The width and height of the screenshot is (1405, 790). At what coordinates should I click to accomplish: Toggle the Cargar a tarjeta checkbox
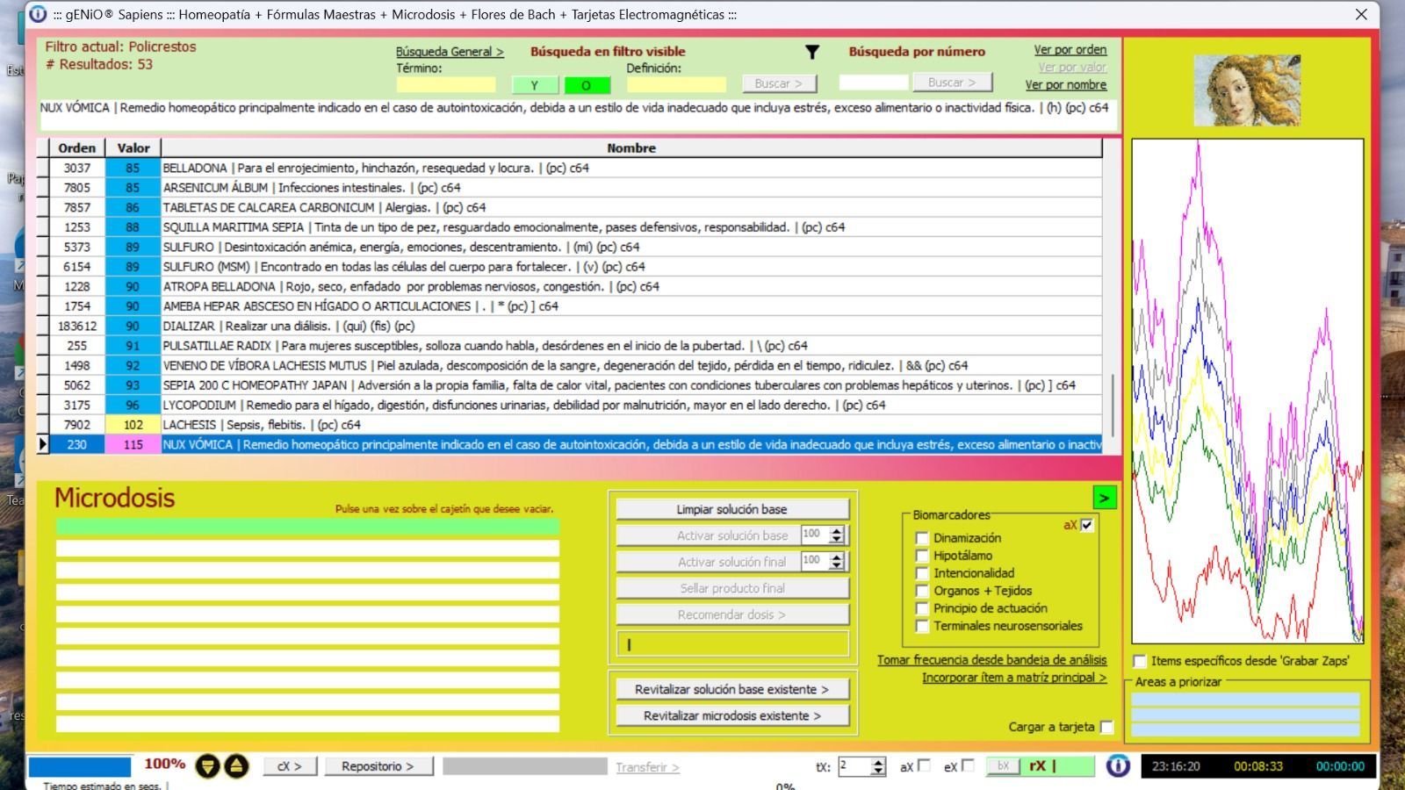[x=1106, y=727]
